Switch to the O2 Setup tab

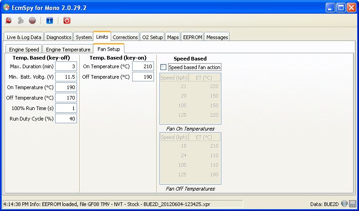coord(152,37)
